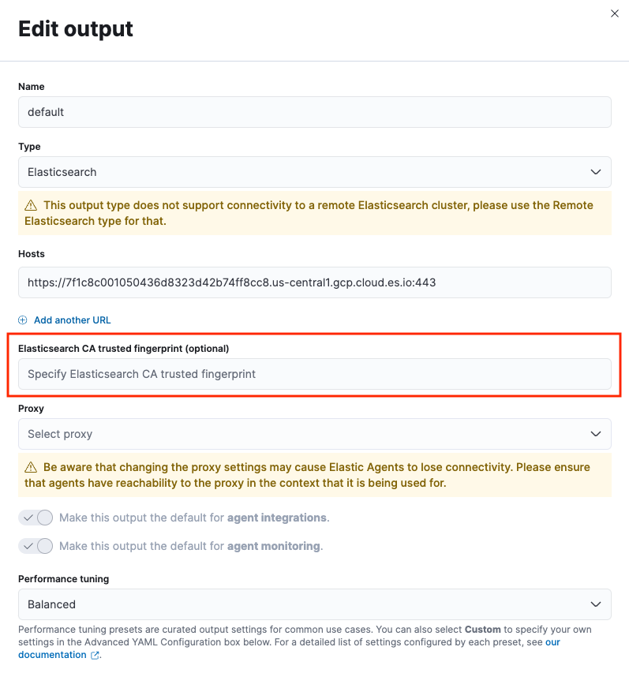Click the Add another URL link

coord(71,320)
